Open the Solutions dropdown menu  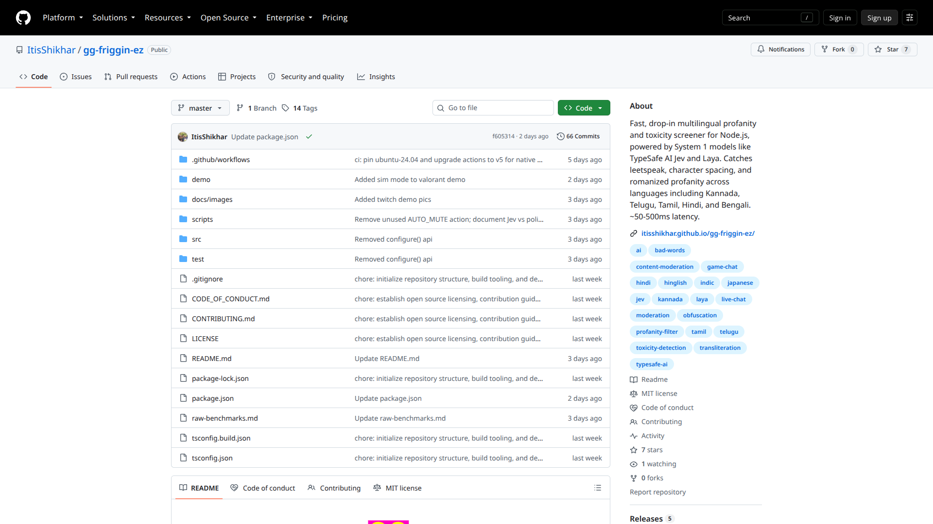tap(114, 17)
